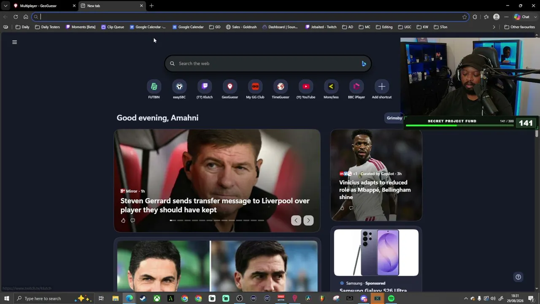This screenshot has height=304, width=540.
Task: Open comments on the Gerrard article
Action: pos(132,220)
